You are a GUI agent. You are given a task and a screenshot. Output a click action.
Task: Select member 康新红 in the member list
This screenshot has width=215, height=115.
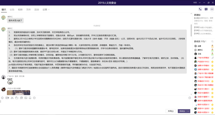click(200, 50)
